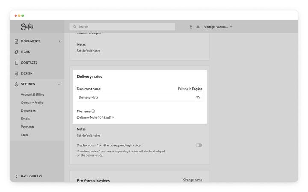Open Taxes settings

coord(24,135)
